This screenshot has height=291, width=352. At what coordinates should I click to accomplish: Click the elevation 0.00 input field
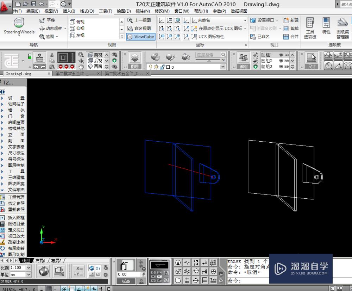129,274
